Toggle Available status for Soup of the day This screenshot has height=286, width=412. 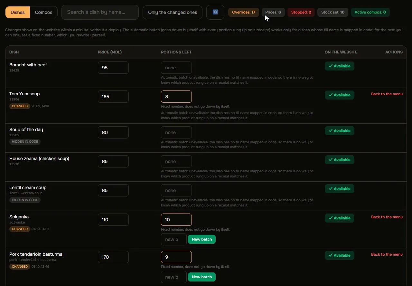point(340,131)
